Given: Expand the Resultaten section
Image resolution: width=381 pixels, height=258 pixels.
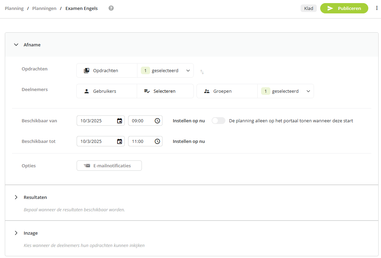Looking at the screenshot, I should (16, 197).
